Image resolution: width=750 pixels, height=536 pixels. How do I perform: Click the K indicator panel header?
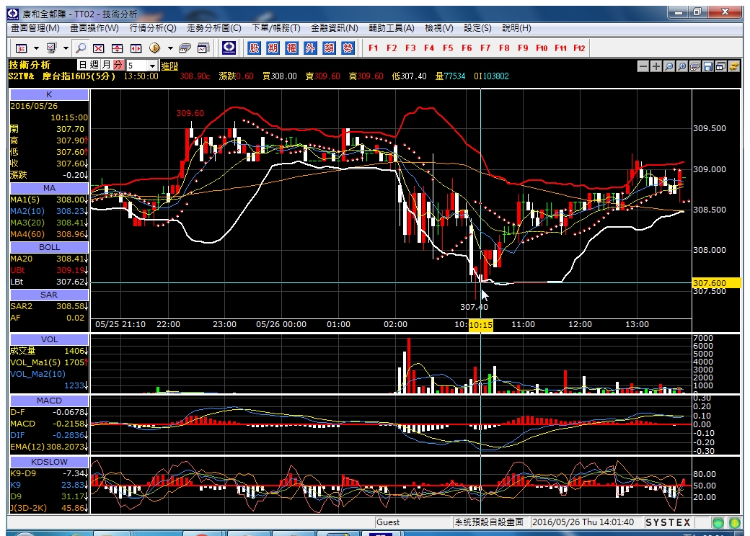tap(49, 94)
